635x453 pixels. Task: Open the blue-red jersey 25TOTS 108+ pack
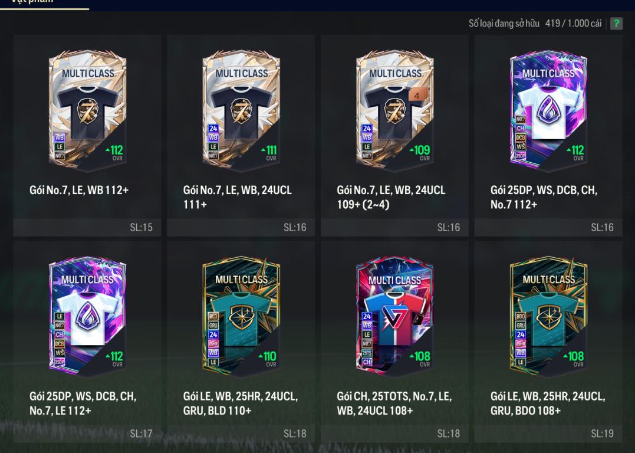point(394,342)
